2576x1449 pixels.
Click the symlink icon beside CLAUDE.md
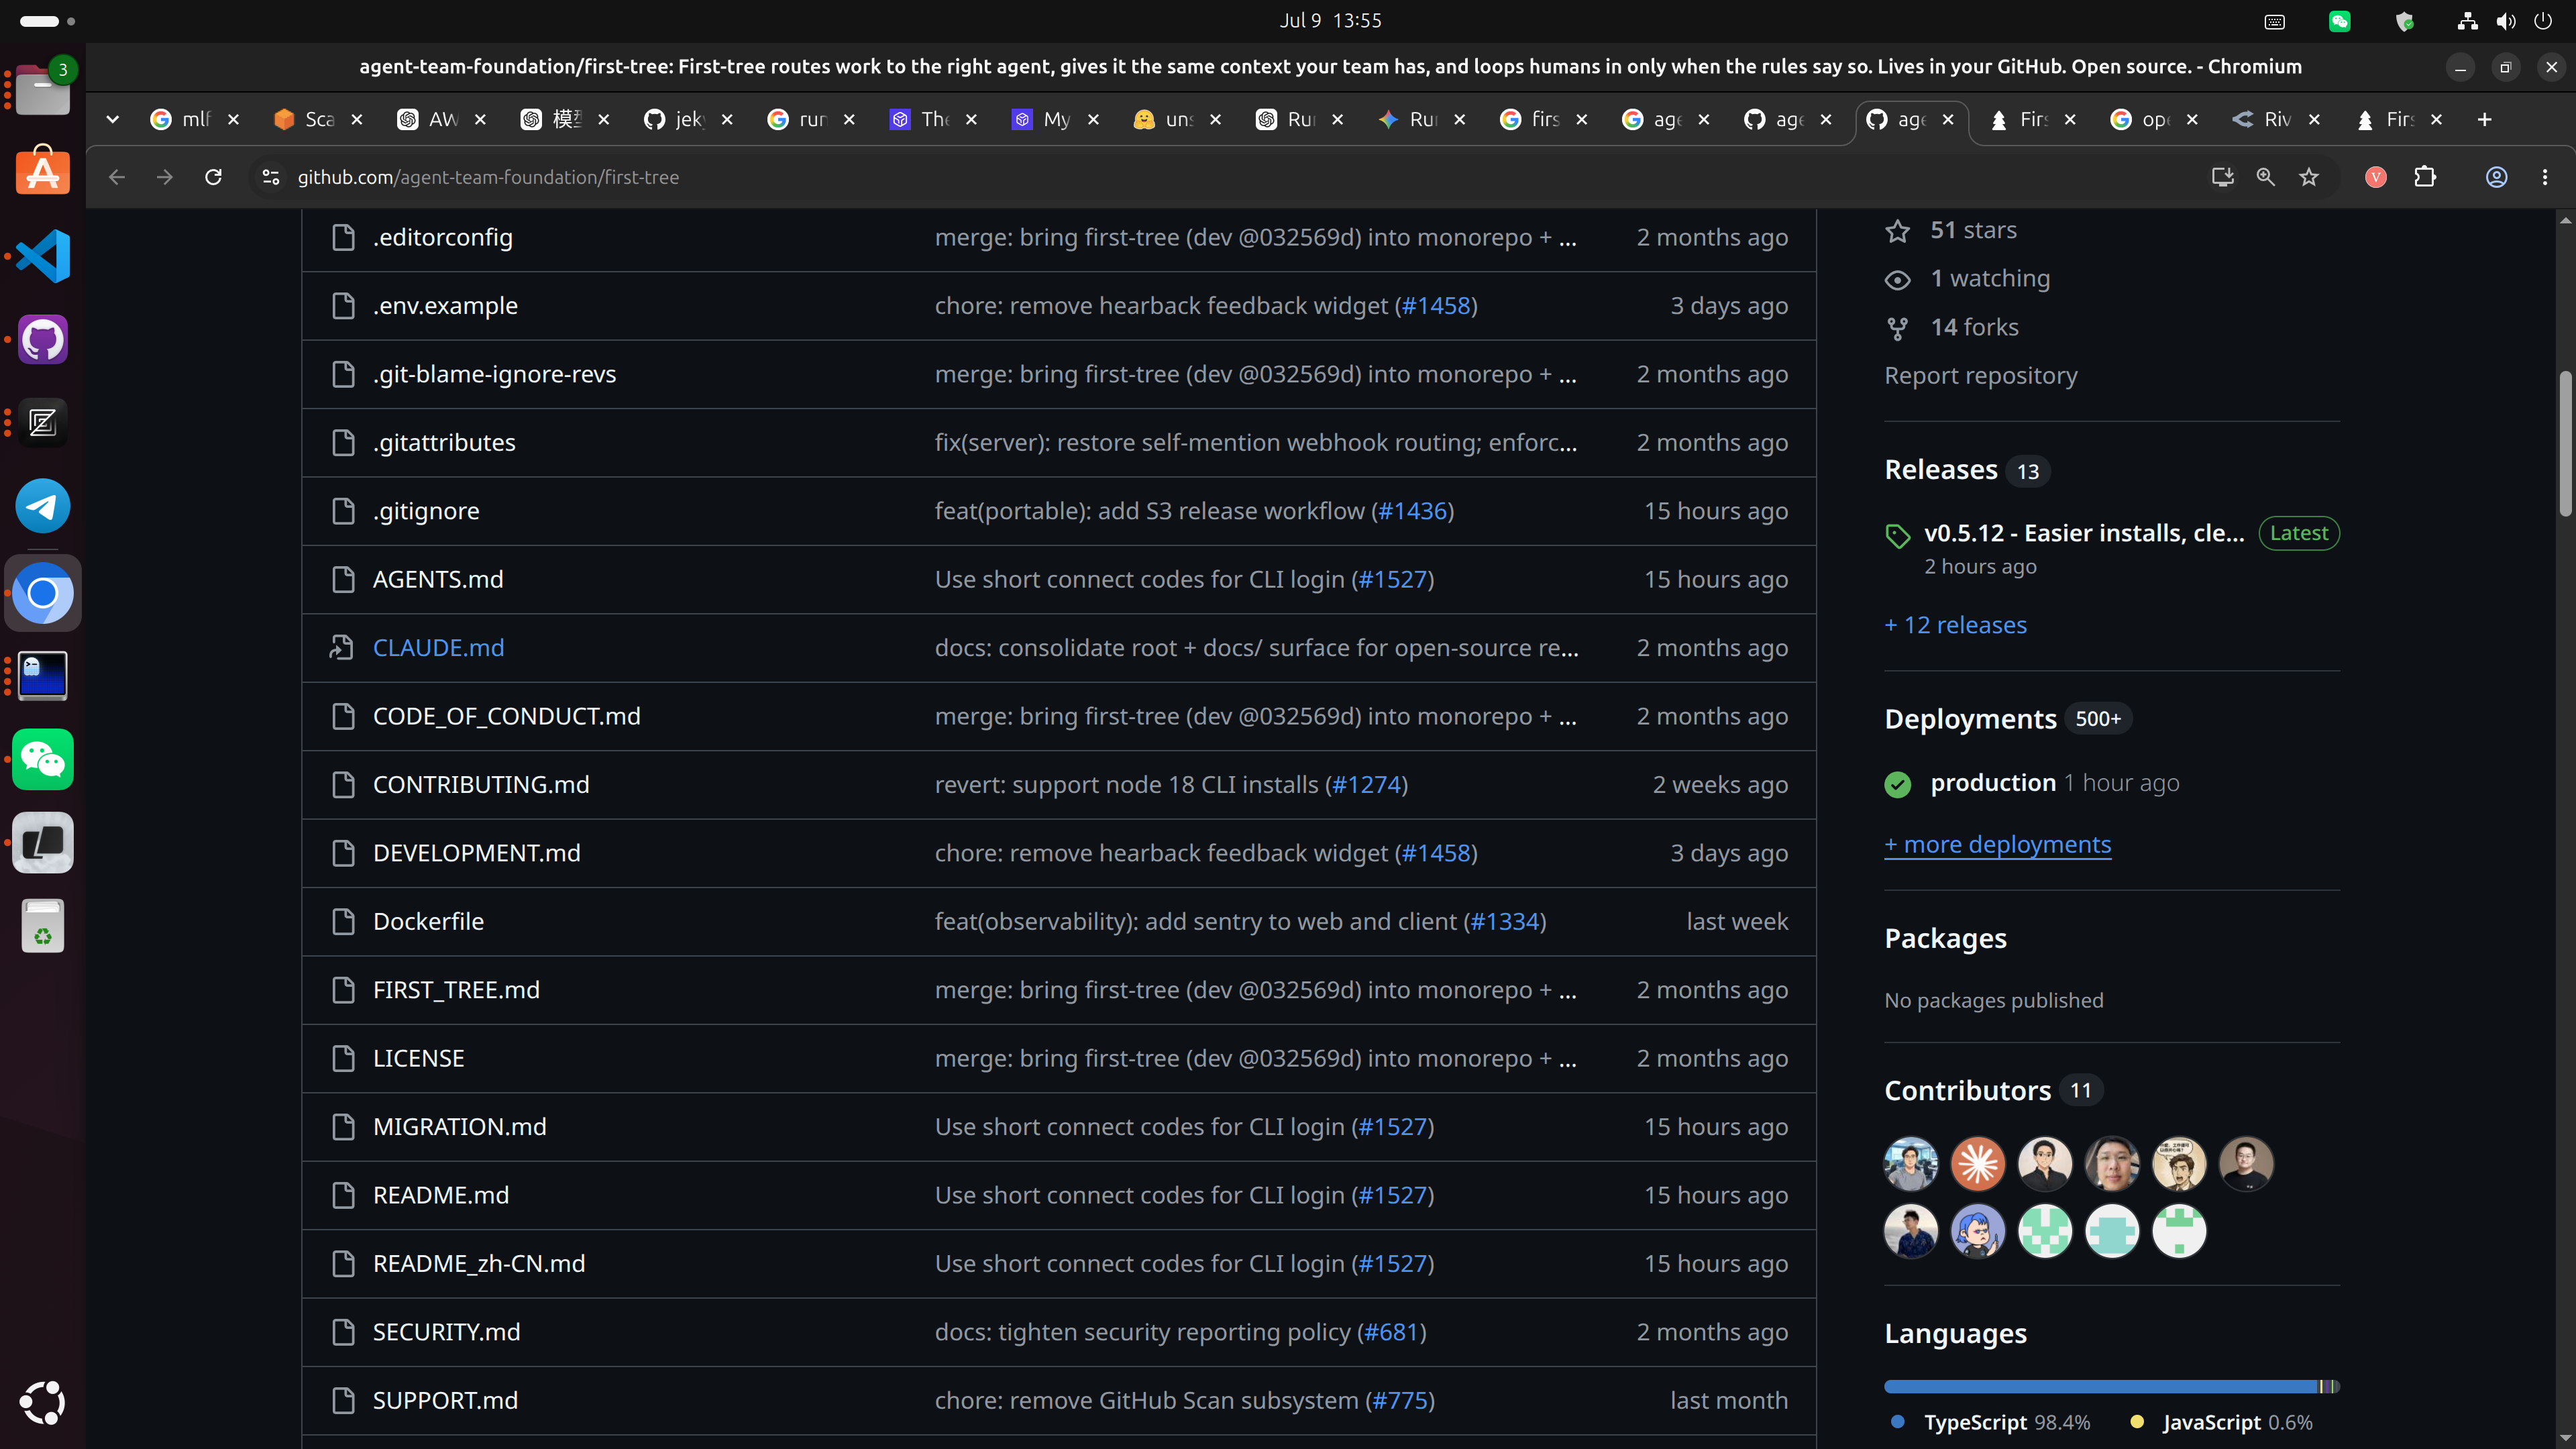click(342, 648)
